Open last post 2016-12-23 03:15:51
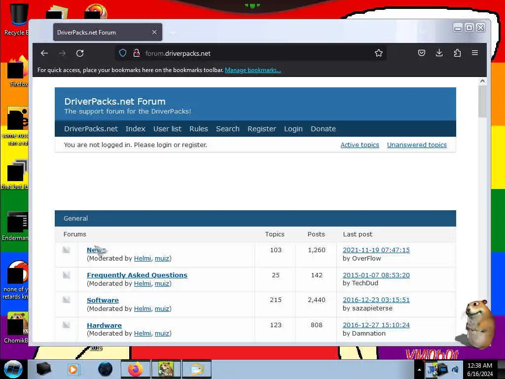Image resolution: width=505 pixels, height=379 pixels. [x=376, y=300]
